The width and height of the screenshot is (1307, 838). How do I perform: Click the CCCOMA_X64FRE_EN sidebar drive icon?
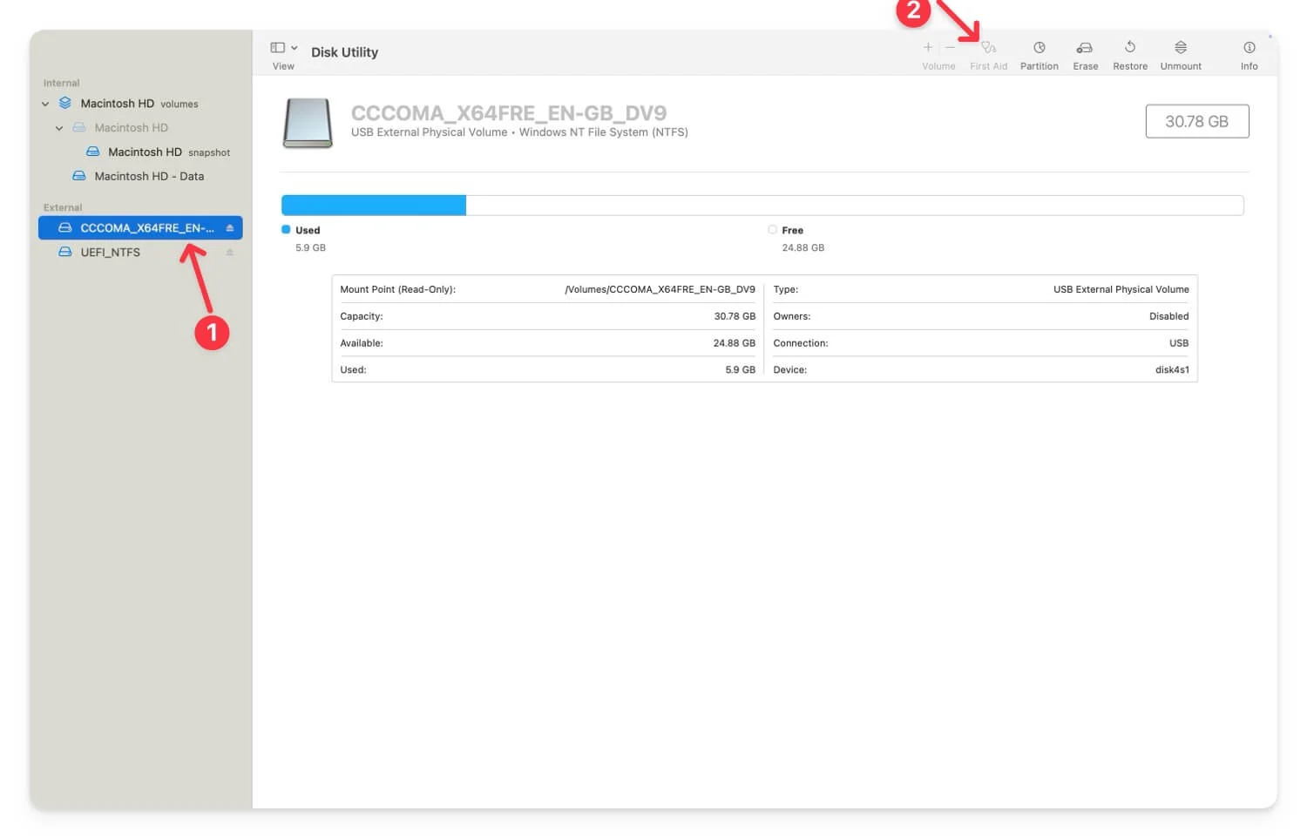[x=65, y=227]
